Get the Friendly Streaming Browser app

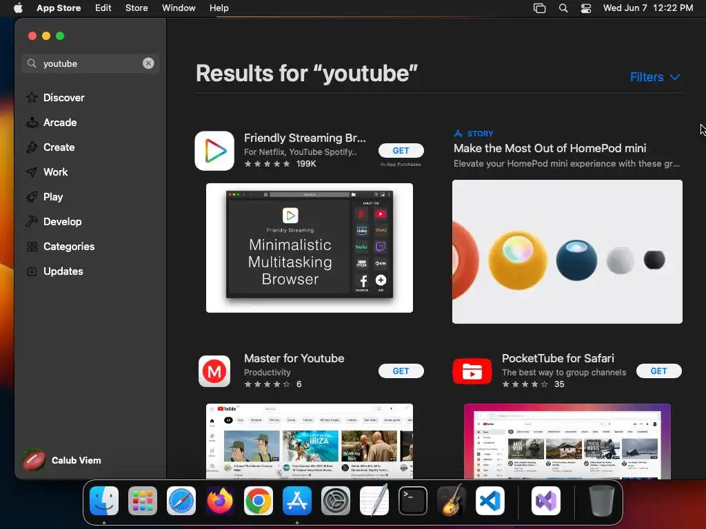click(401, 151)
